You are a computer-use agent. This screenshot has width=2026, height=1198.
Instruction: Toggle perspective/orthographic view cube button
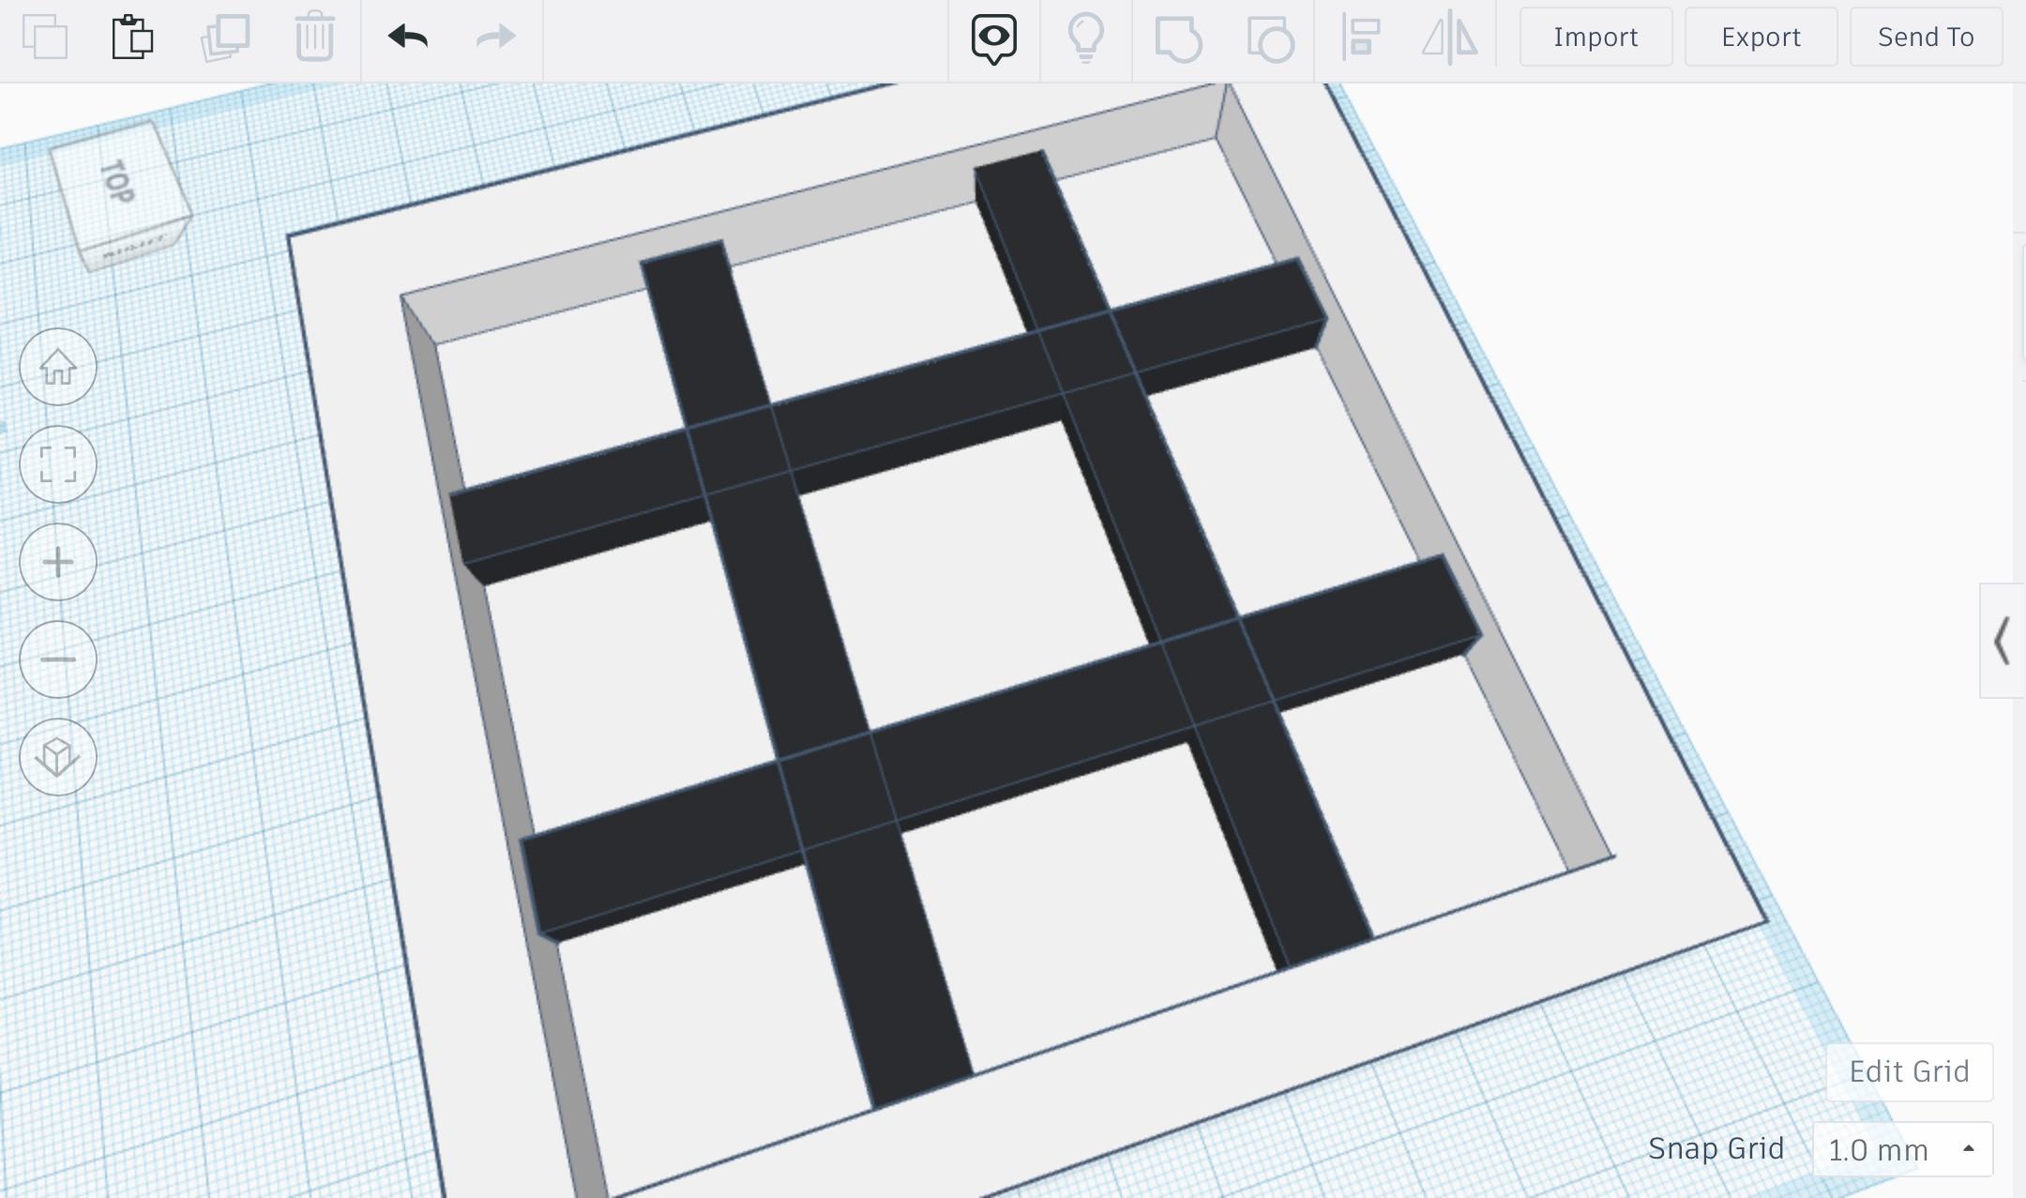[x=58, y=757]
